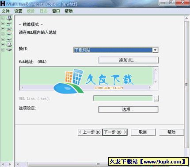Open the 操作 action dropdown arrow

point(155,50)
